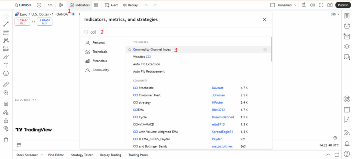Screen dimensions: 352x159
Task: Toggle the lock all drawings icon
Action: click(6, 121)
